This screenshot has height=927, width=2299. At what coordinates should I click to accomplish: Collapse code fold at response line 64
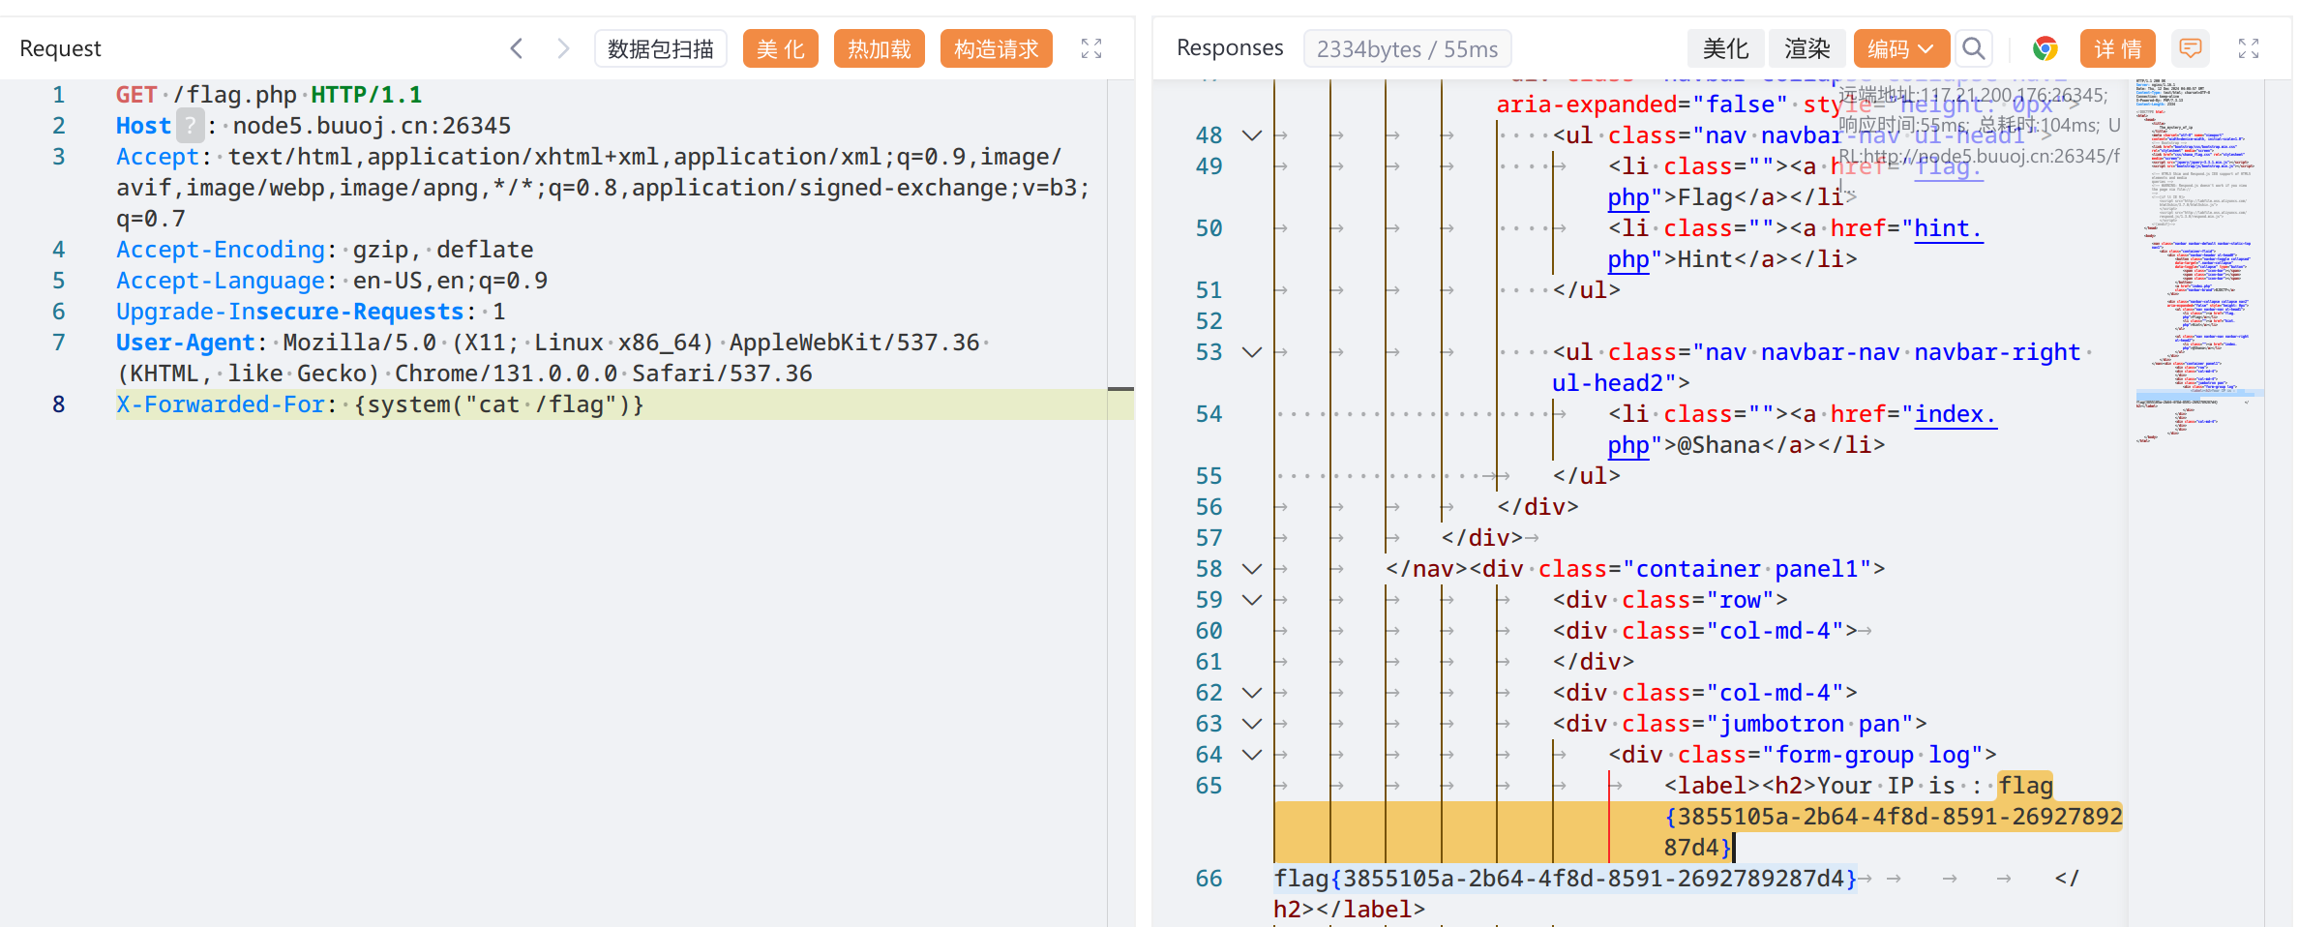[x=1252, y=755]
